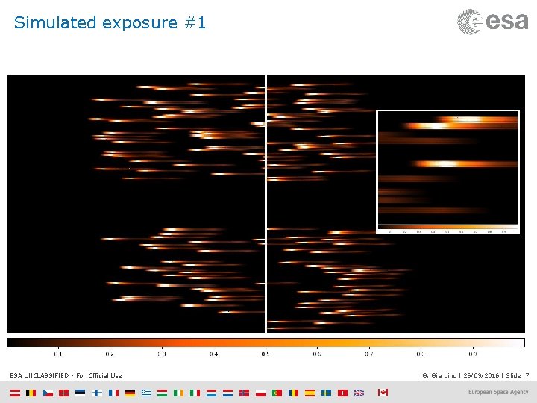This screenshot has height=403, width=537.
Task: Click the Switzerland flag icon
Action: coord(343,393)
